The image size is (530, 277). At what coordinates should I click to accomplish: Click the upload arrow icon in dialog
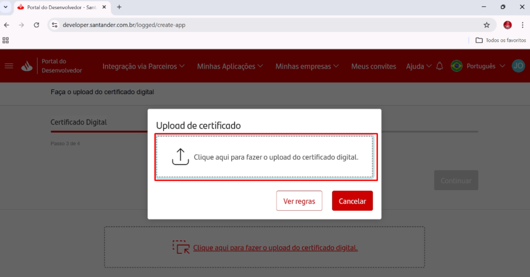click(180, 157)
